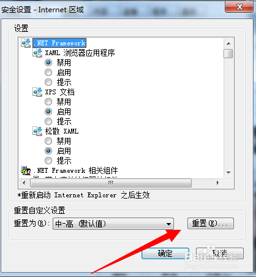Click the 取消 button
This screenshot has width=256, height=277.
[220, 254]
